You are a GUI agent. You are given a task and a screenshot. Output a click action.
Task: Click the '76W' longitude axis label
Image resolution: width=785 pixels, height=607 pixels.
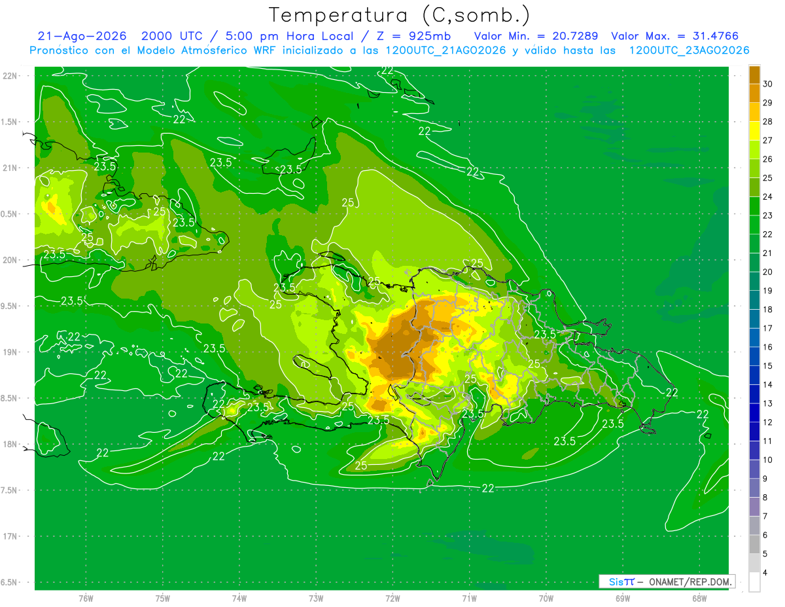point(86,598)
